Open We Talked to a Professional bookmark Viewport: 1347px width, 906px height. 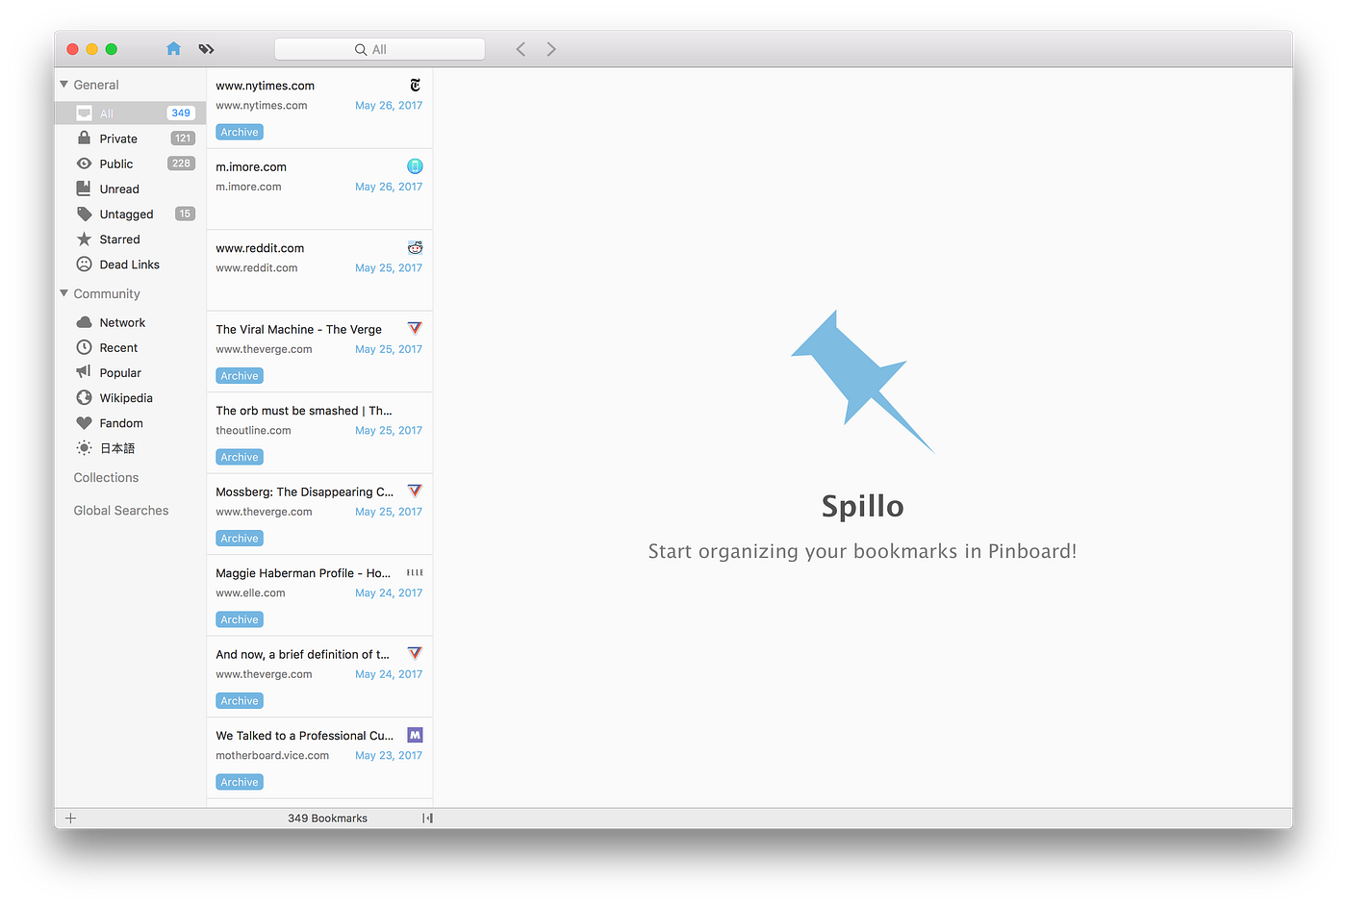pyautogui.click(x=305, y=736)
